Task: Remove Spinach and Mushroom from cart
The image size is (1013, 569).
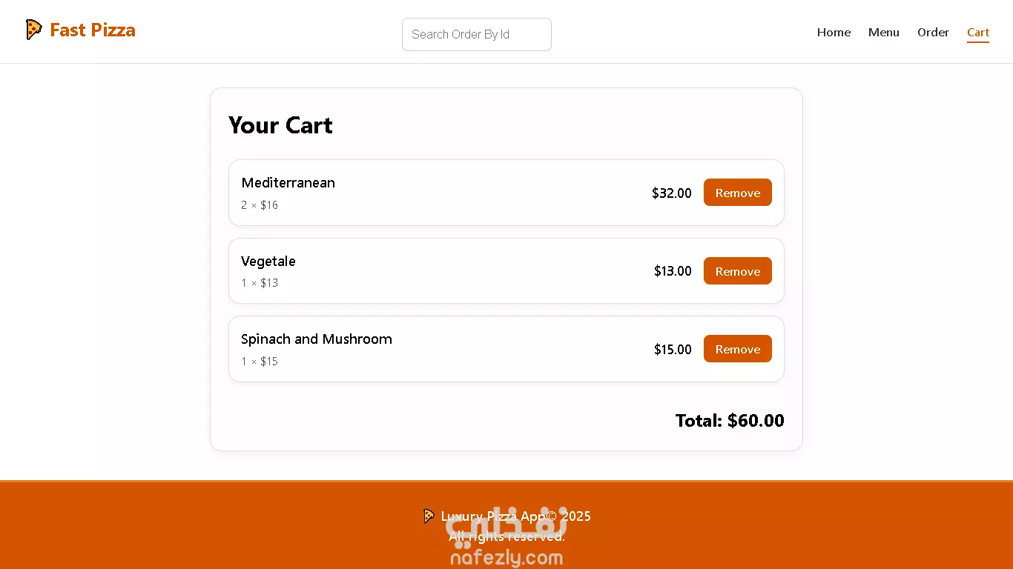Action: tap(738, 349)
